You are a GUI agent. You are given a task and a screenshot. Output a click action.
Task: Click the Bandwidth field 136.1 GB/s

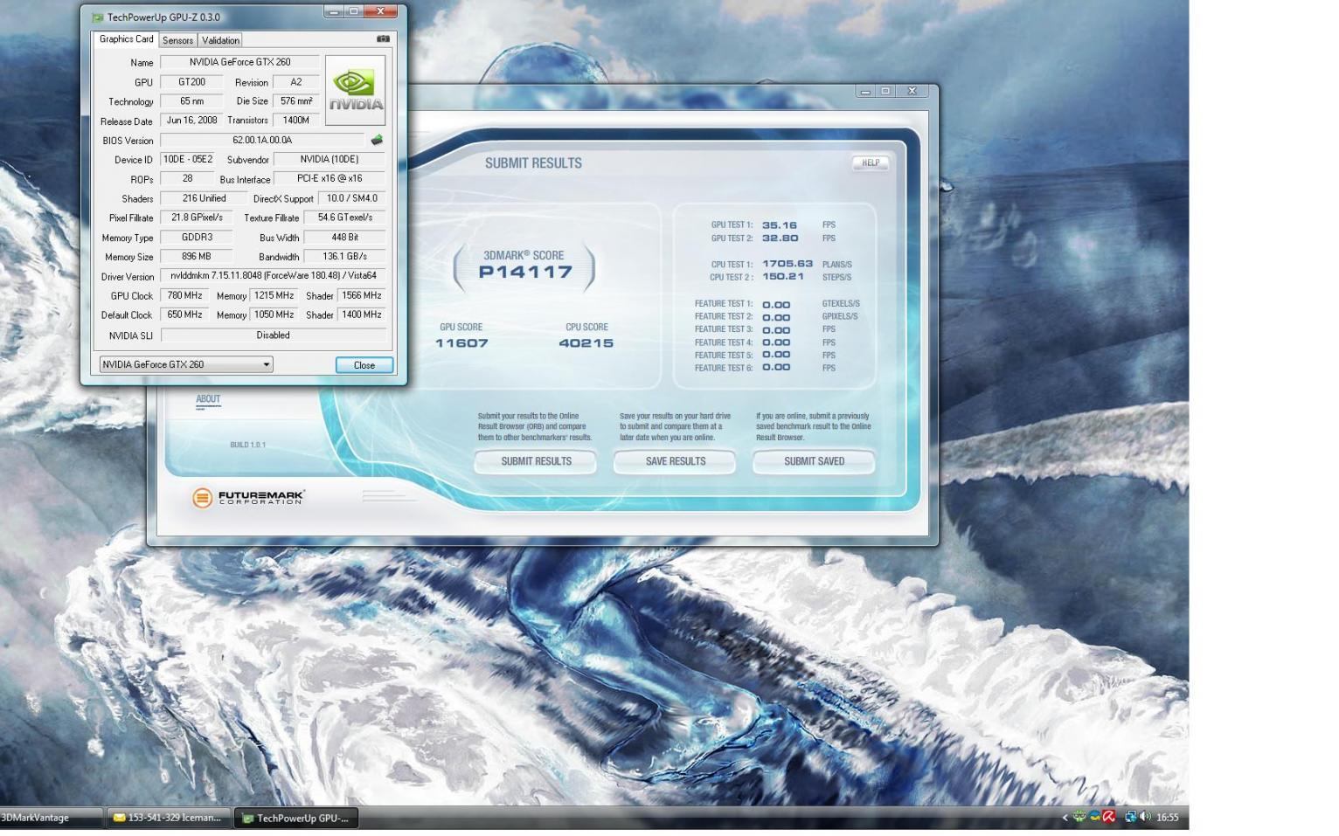click(344, 257)
